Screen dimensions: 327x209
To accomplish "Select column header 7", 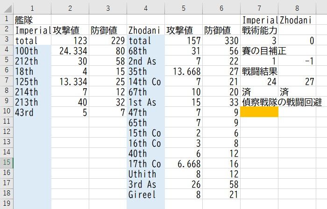I will coord(259,8).
